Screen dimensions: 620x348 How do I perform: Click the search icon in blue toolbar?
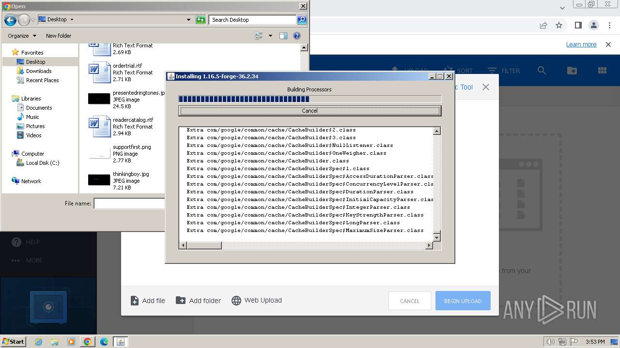tap(542, 71)
